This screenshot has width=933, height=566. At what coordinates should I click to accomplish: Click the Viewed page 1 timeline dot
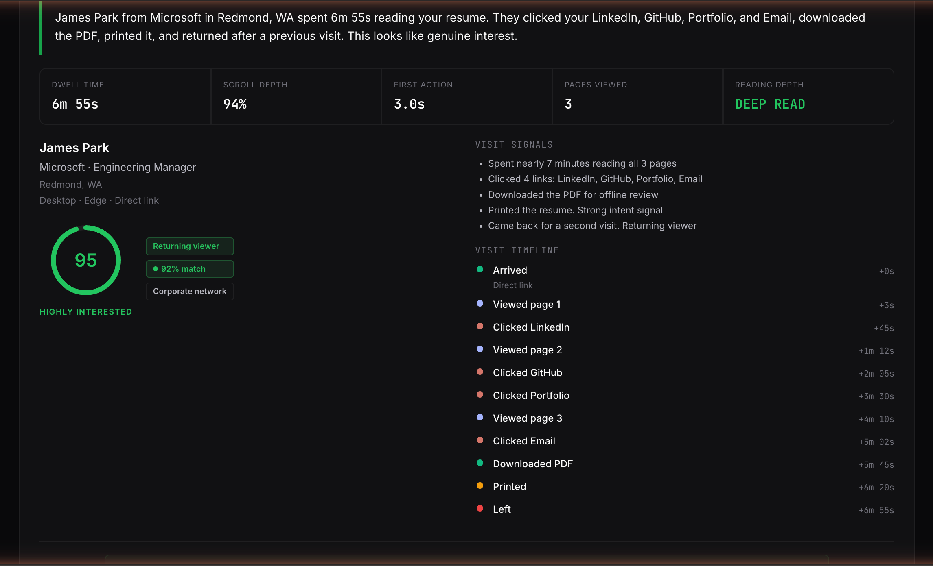(x=480, y=303)
